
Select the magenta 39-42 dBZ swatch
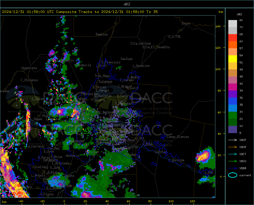[233, 87]
